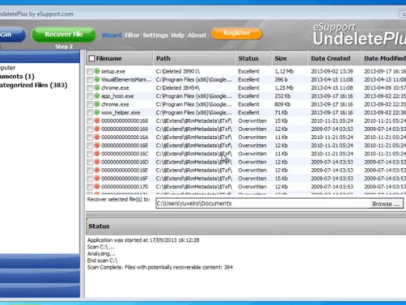Click Overwritten status of 000000000000016F row
The image size is (406, 305).
pos(252,179)
